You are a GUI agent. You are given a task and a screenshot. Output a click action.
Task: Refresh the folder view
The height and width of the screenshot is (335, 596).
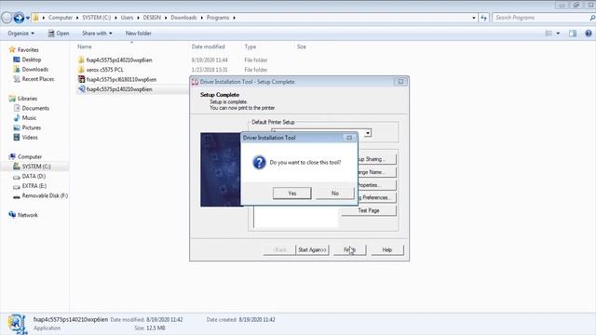click(x=483, y=18)
